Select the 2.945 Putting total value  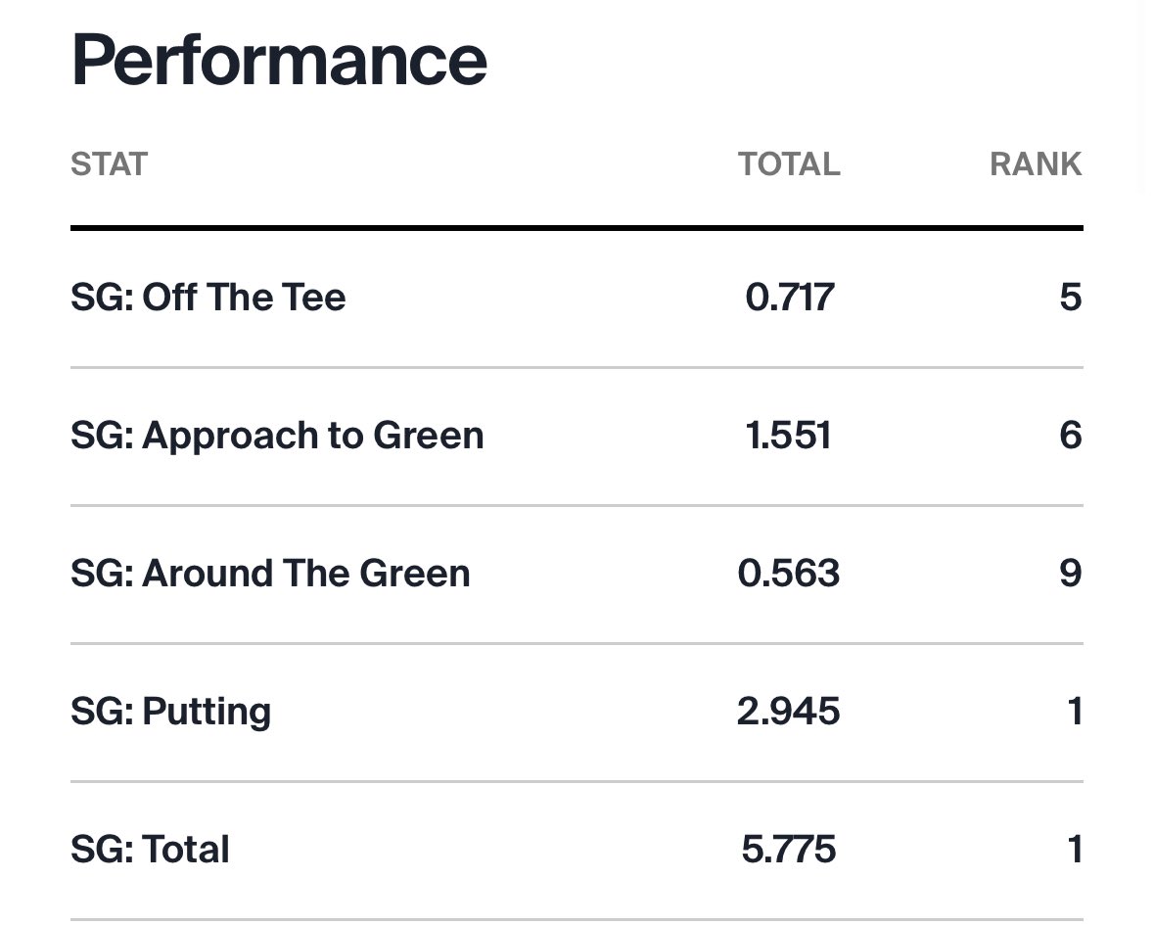789,712
